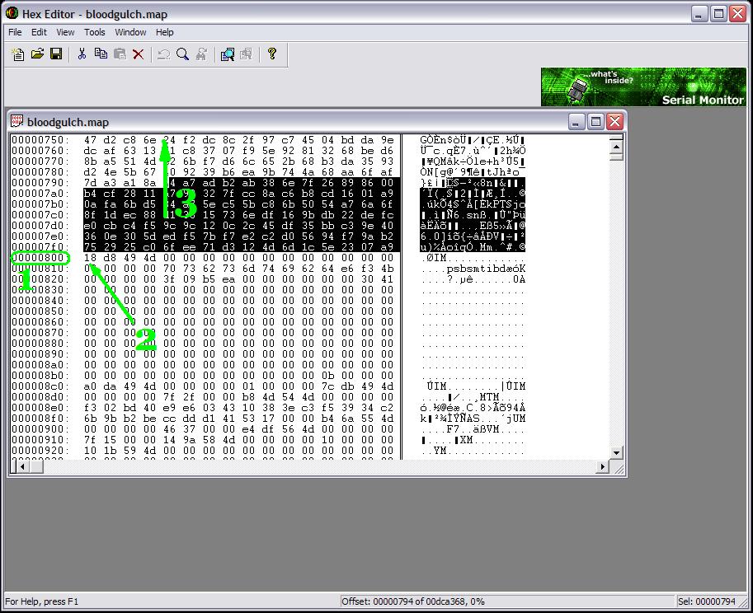Click the horizontal scrollbar left arrow

[21, 466]
